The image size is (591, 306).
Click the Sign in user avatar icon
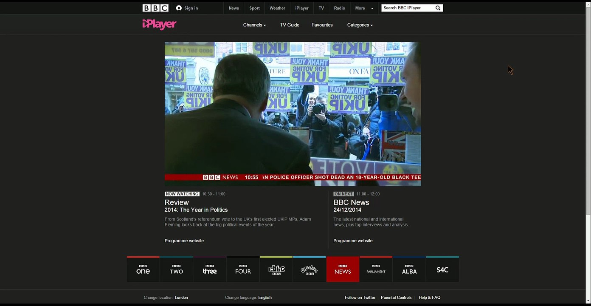[179, 8]
